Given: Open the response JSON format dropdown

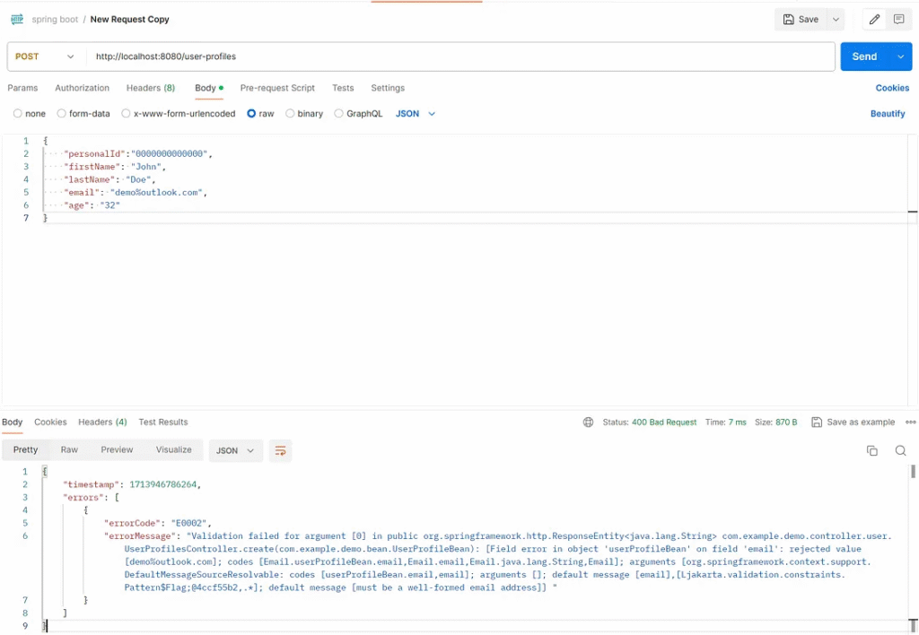Looking at the screenshot, I should pos(235,450).
